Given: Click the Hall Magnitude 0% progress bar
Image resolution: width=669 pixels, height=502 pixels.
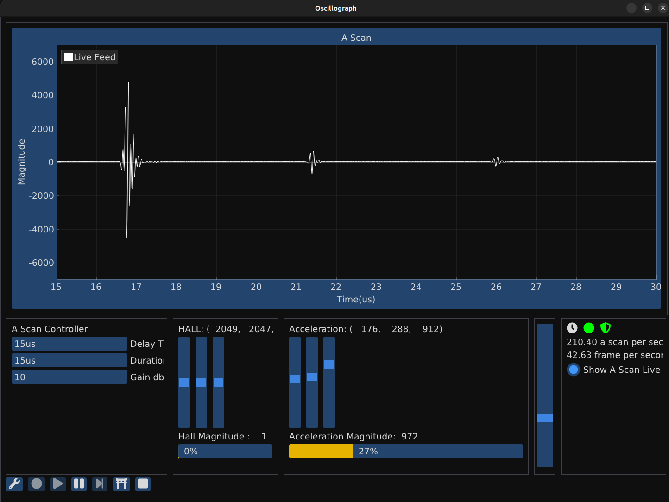Looking at the screenshot, I should [225, 451].
